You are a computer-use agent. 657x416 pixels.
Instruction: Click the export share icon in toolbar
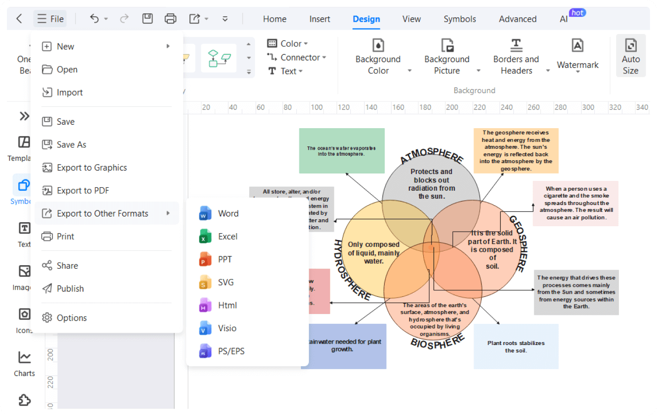(195, 19)
